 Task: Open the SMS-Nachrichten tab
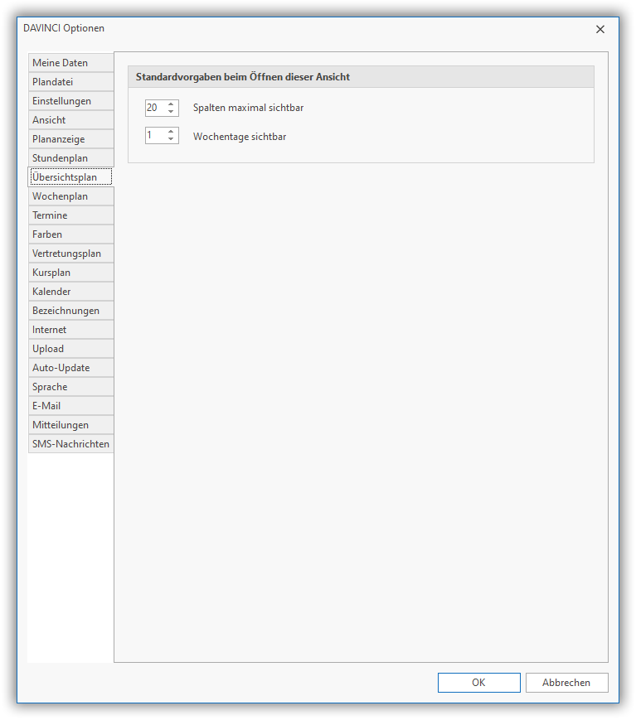click(70, 444)
